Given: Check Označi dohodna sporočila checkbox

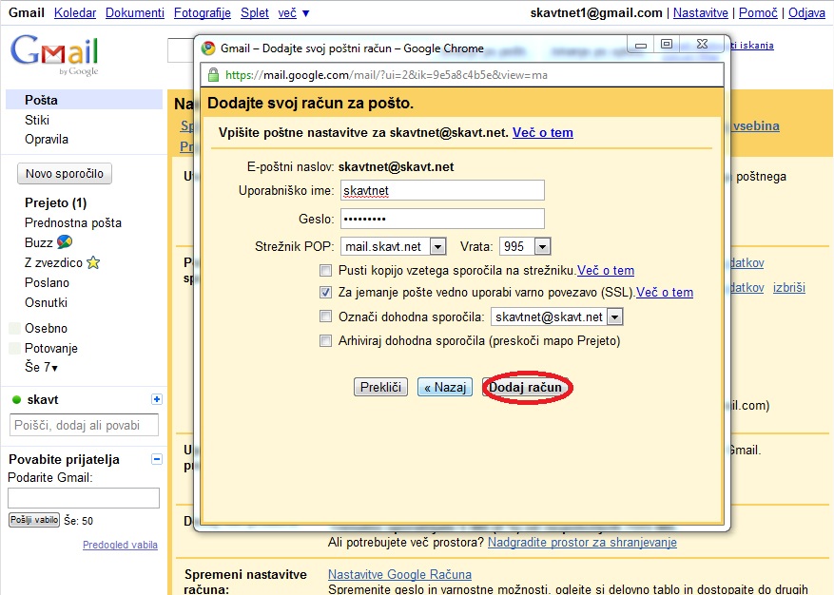Looking at the screenshot, I should pos(325,317).
